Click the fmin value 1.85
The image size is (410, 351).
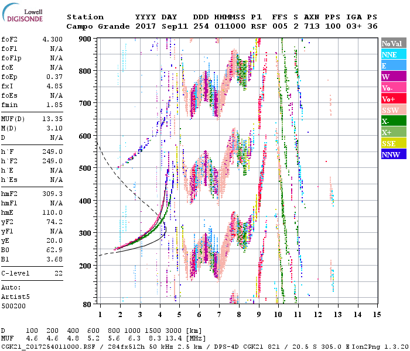(54, 105)
